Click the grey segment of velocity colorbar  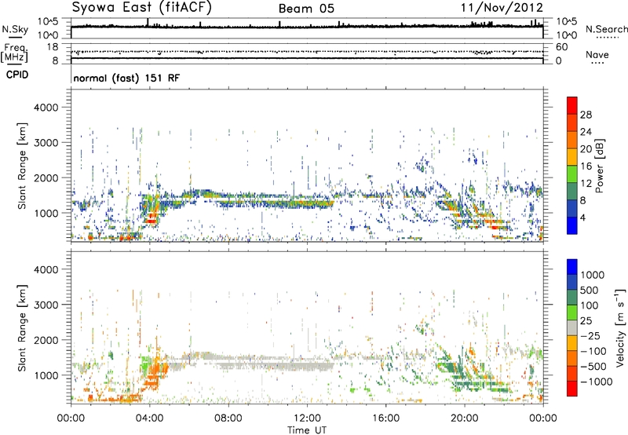coord(572,327)
